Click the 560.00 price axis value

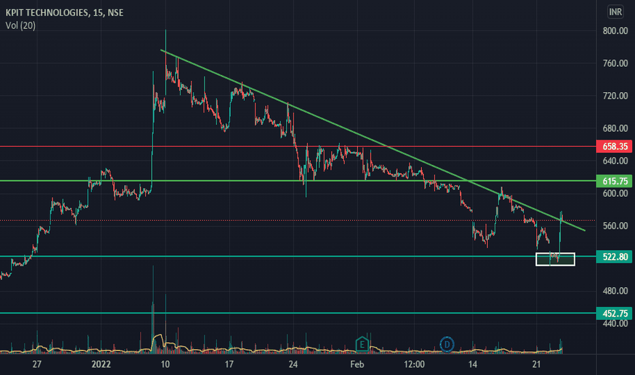coord(615,226)
